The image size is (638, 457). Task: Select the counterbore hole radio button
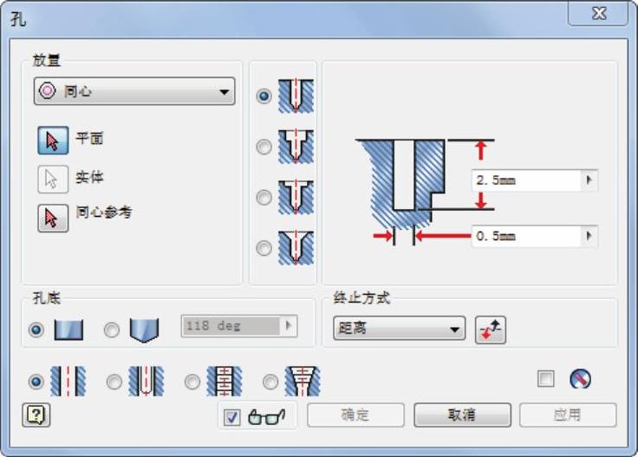tap(264, 147)
